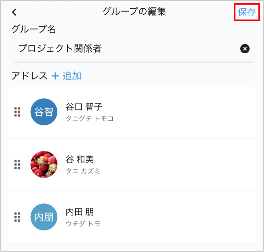Click the plus icon next to 追加
The height and width of the screenshot is (252, 264).
tap(55, 76)
